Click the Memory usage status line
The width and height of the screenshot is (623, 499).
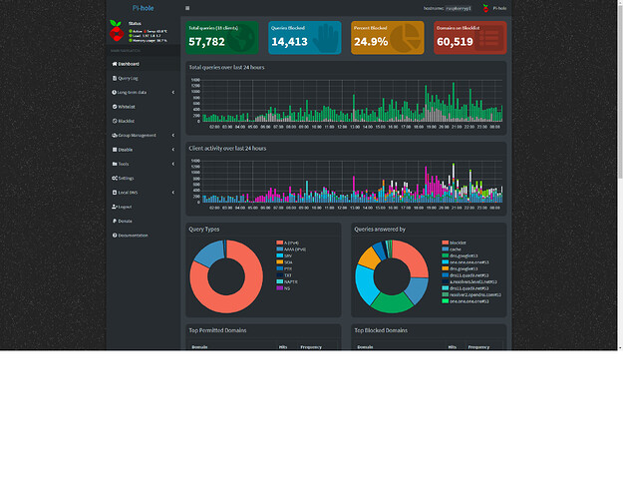[148, 40]
